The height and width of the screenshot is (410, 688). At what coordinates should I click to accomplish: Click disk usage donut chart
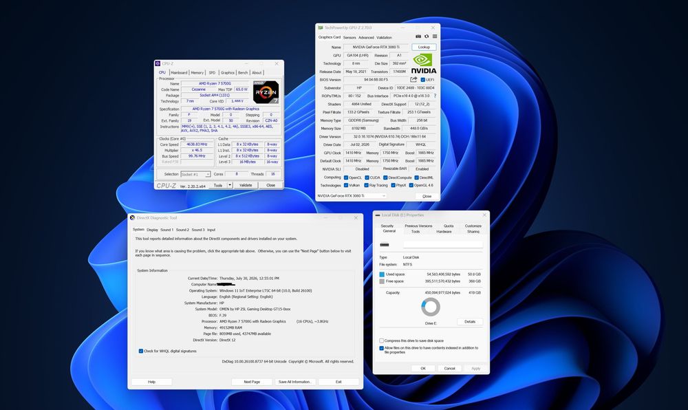431,307
